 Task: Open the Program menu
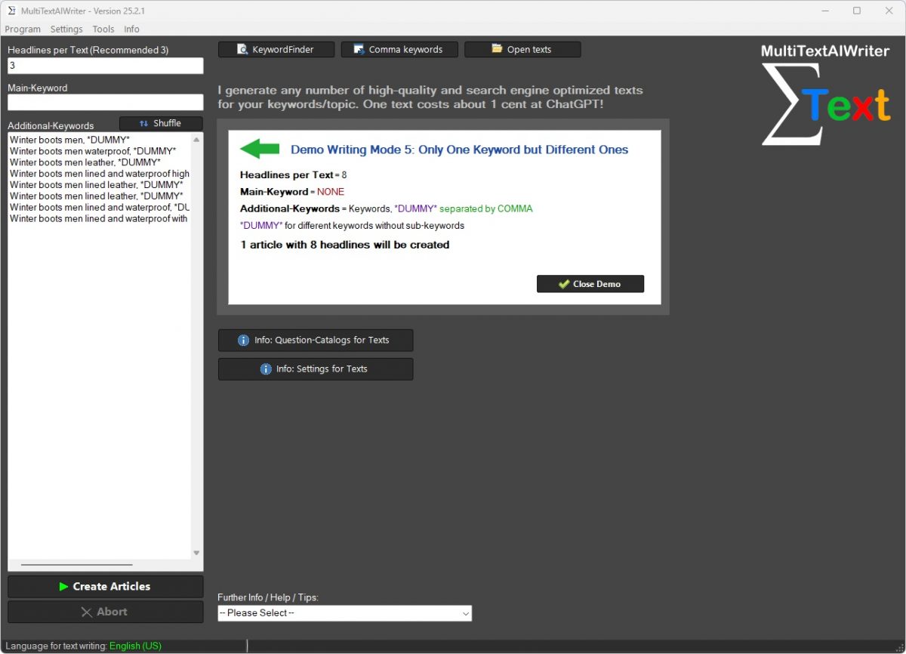tap(23, 29)
